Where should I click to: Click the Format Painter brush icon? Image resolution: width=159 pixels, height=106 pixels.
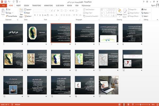click(7, 16)
